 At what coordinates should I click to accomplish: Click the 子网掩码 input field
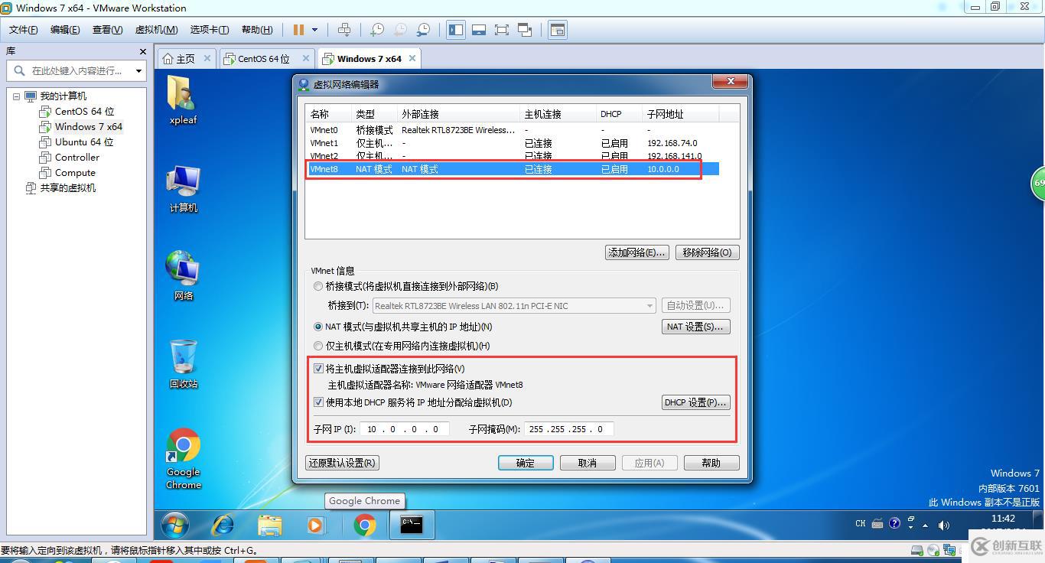click(568, 429)
